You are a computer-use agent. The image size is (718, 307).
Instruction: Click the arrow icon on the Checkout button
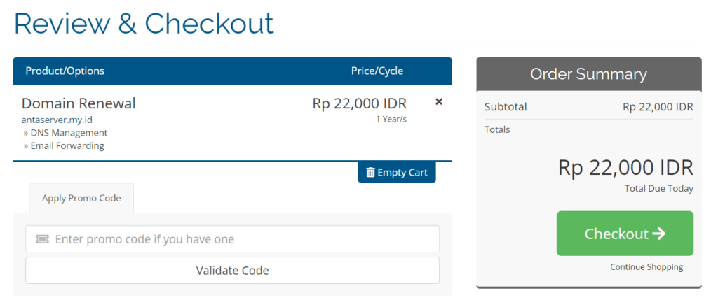point(659,234)
